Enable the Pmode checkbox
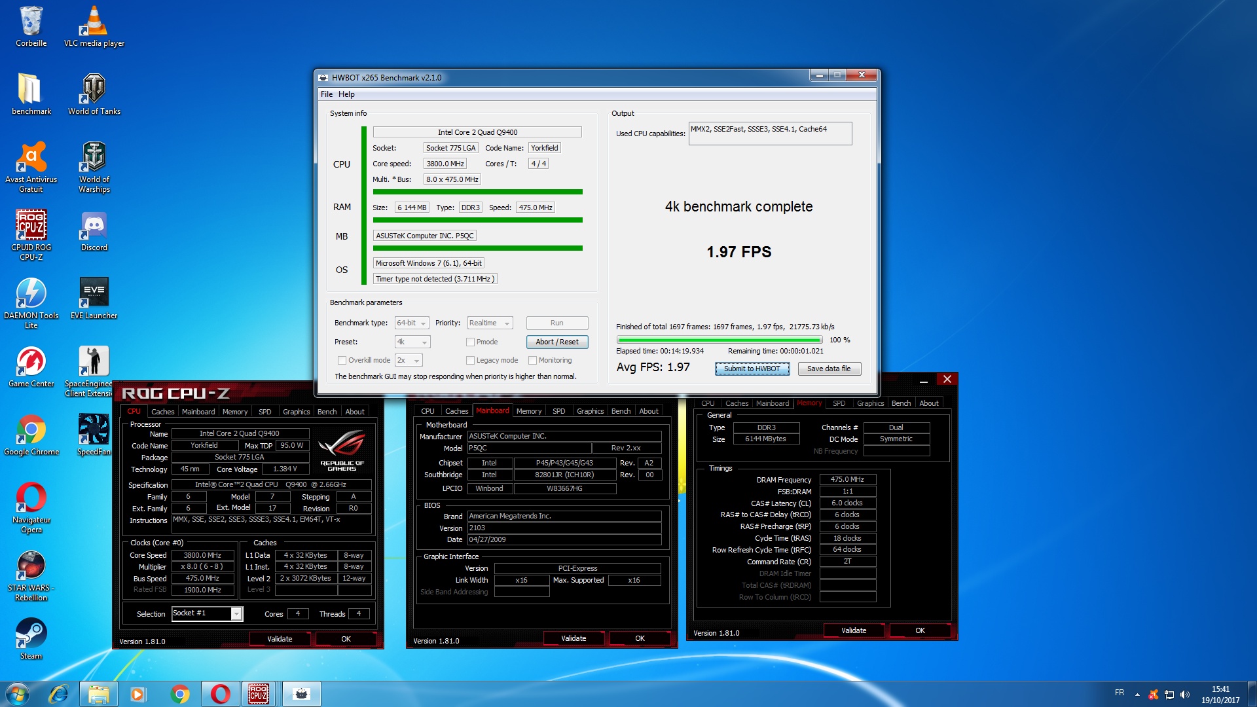1257x707 pixels. 470,342
